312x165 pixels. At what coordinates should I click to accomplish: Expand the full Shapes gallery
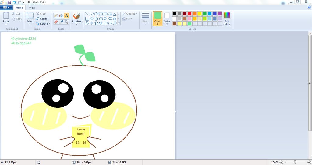pos(119,23)
